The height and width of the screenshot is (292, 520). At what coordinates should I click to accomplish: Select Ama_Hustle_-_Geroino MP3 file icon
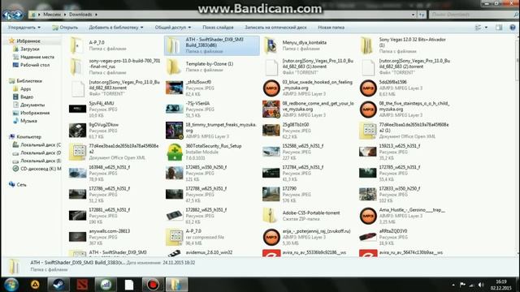pos(368,216)
